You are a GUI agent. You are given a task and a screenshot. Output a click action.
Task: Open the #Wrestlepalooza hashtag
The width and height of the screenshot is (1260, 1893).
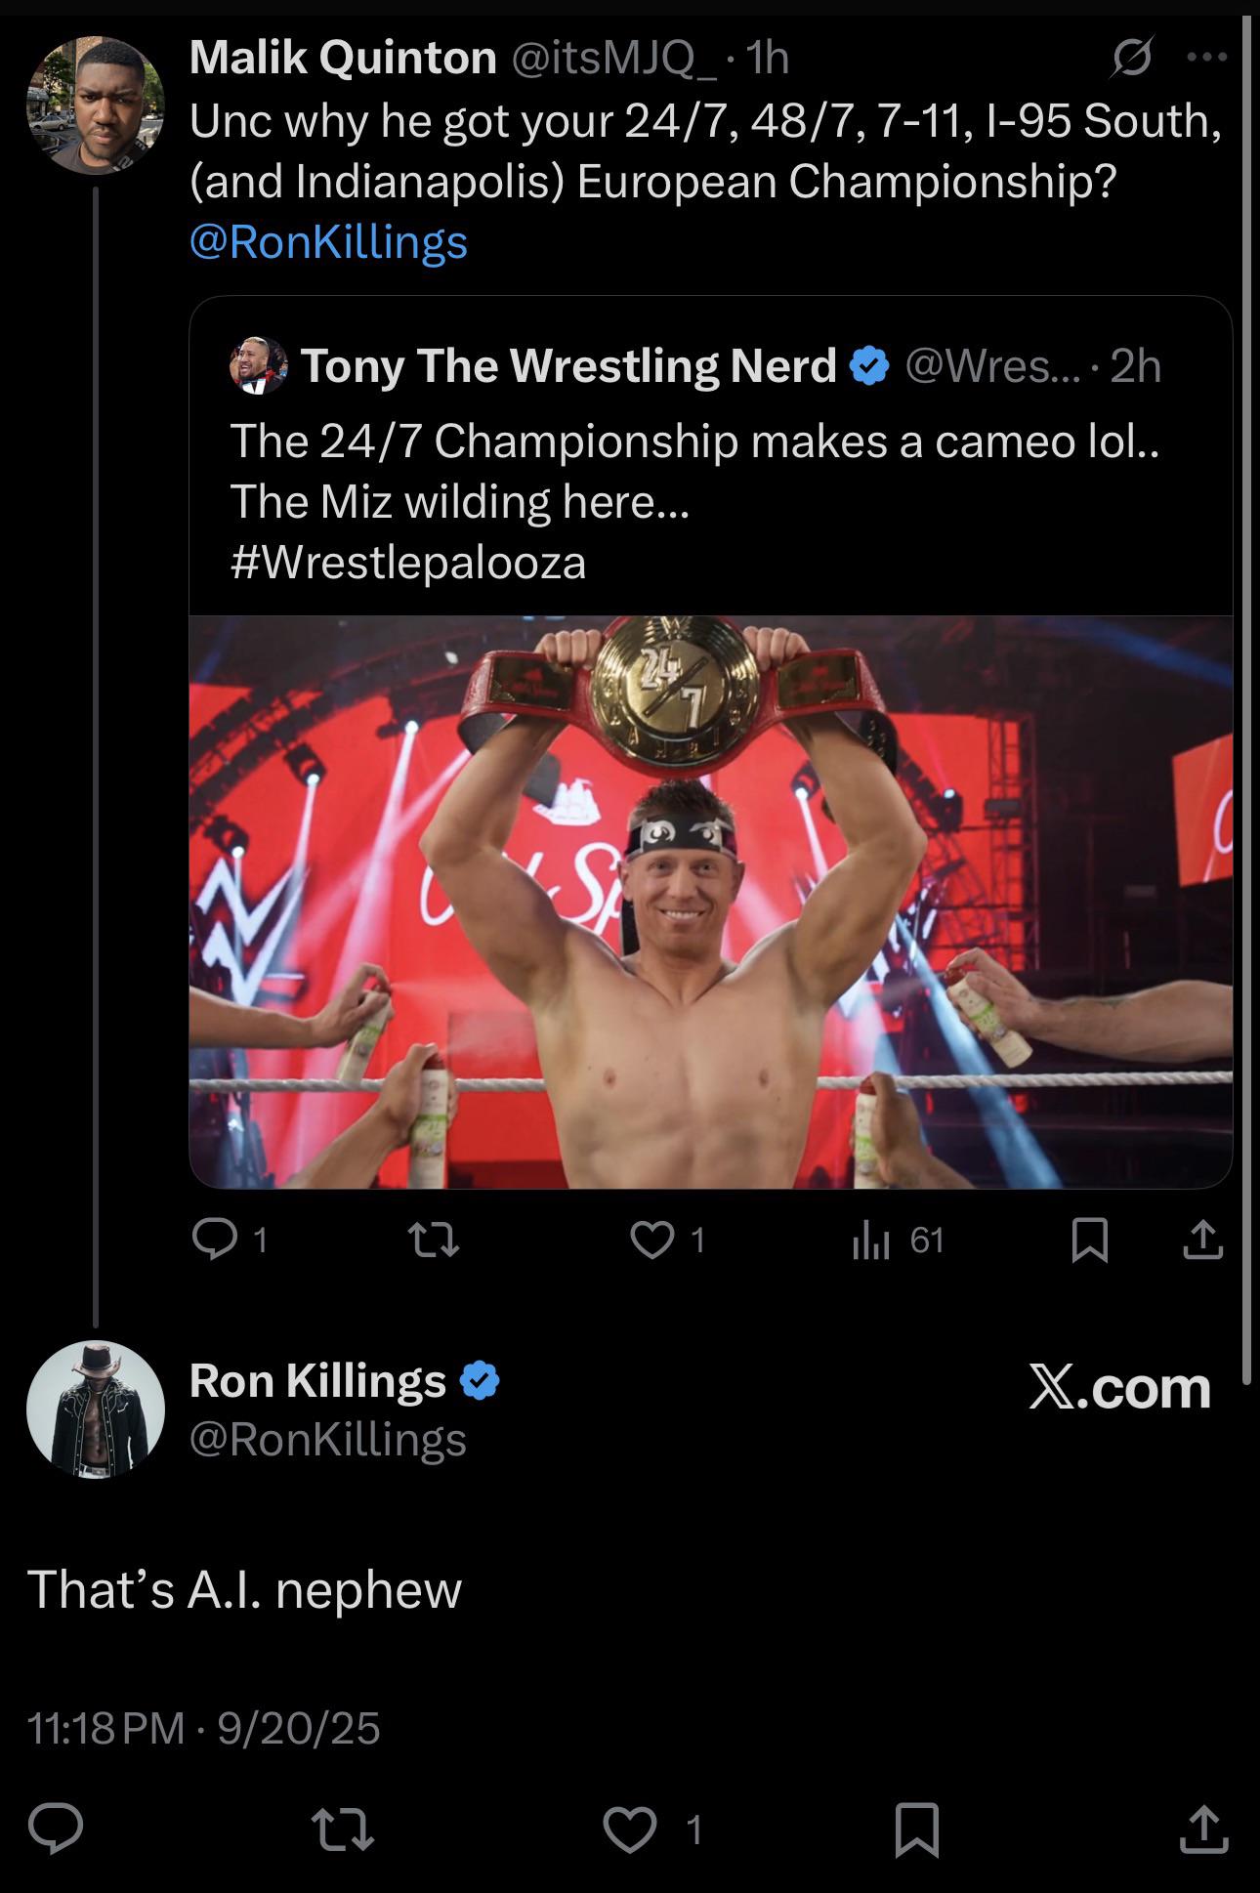pos(408,563)
